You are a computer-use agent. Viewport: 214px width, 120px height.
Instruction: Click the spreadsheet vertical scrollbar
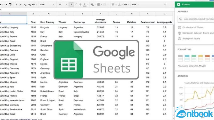point(174,66)
